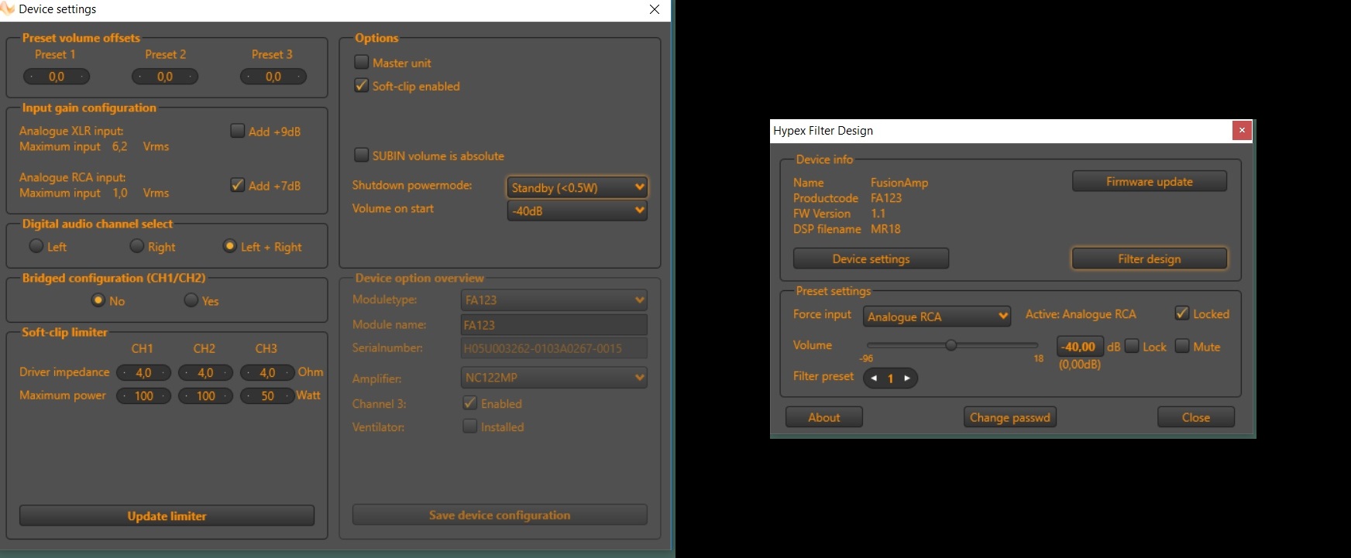Image resolution: width=1351 pixels, height=558 pixels.
Task: Toggle Soft-clip enabled checkbox
Action: [x=361, y=85]
